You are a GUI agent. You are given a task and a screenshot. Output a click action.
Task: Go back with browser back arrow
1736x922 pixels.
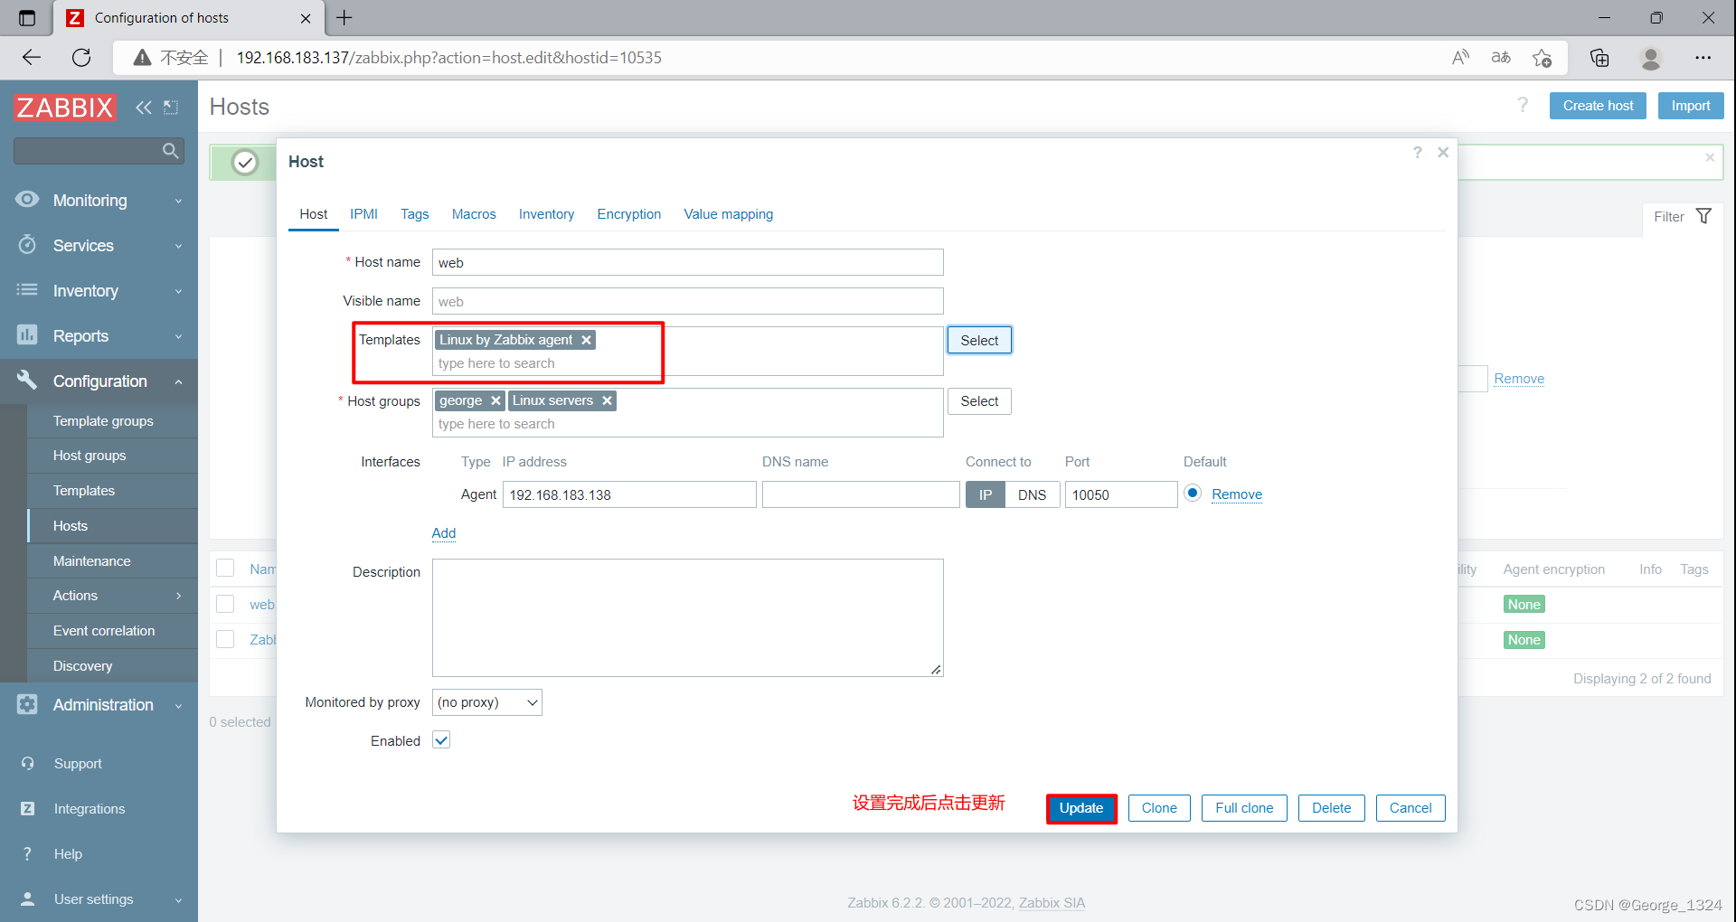(32, 58)
